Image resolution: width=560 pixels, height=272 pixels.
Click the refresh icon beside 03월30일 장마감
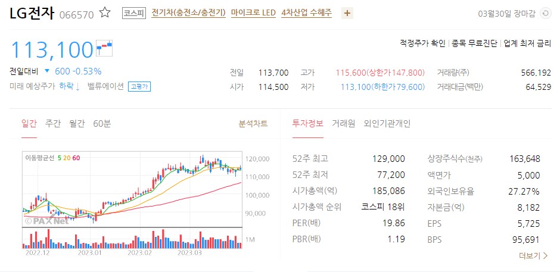click(x=545, y=14)
